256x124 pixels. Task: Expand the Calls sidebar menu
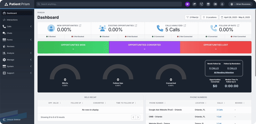[x=31, y=26]
